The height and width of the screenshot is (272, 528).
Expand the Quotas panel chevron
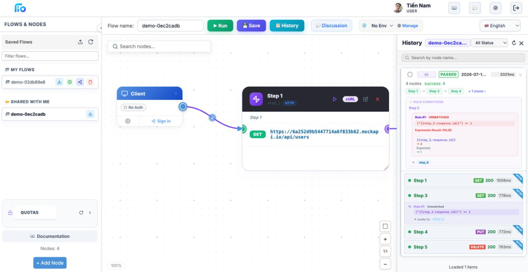(x=90, y=213)
